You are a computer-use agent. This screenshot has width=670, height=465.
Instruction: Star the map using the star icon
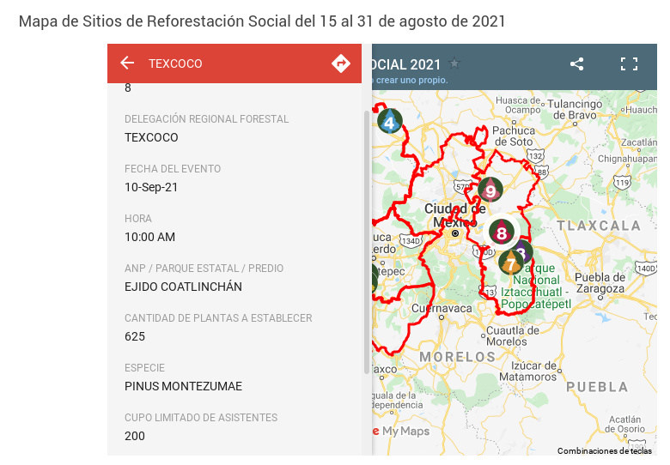(x=454, y=63)
